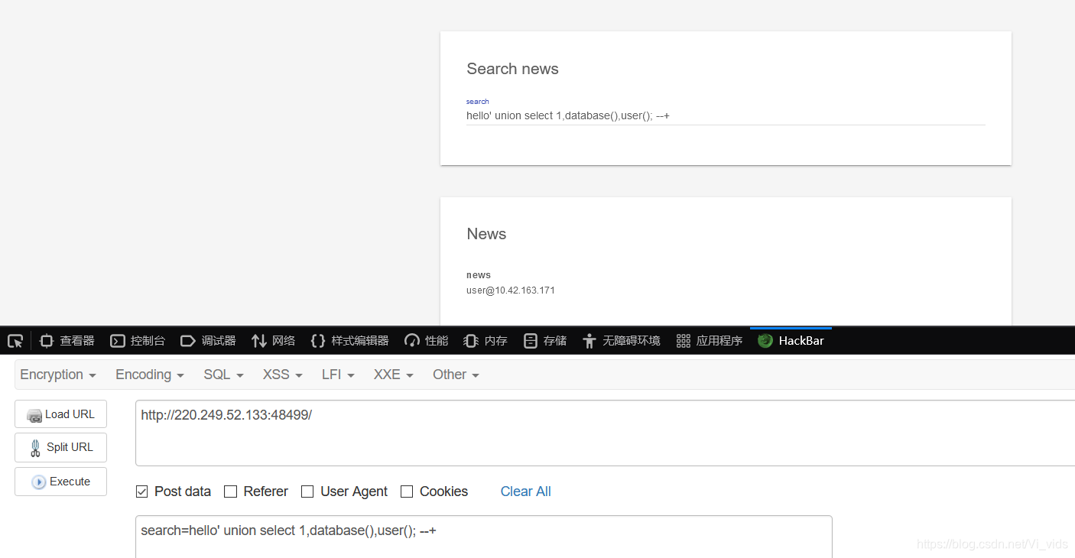The image size is (1075, 558).
Task: Switch to the 存储 tab label
Action: (x=555, y=341)
